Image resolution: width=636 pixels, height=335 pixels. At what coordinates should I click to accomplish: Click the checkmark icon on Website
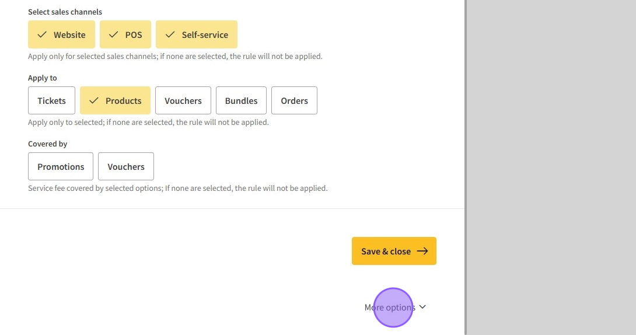click(x=42, y=34)
